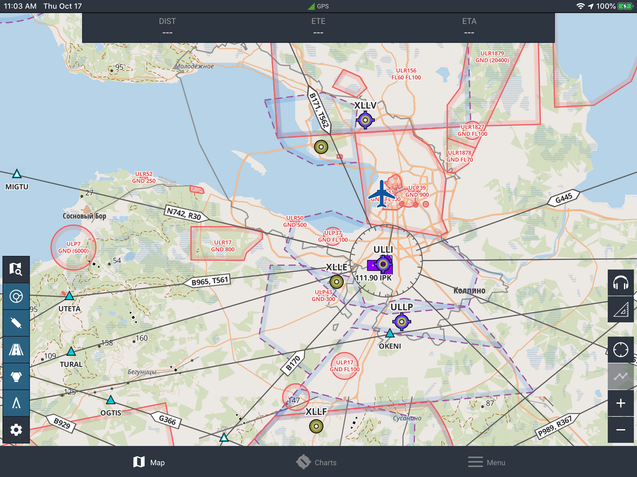Toggle the airways road layer icon
Viewport: 637px width, 477px height.
click(x=16, y=350)
